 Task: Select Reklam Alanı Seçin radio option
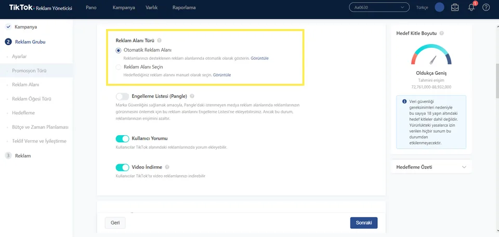(119, 67)
